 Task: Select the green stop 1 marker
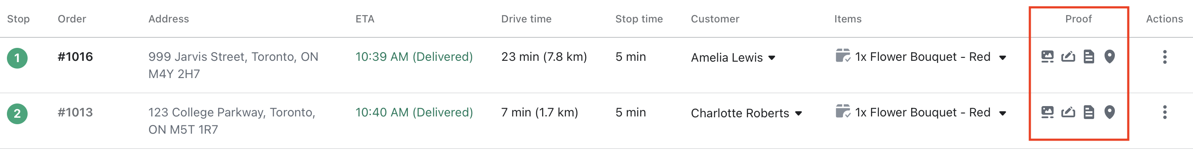17,58
